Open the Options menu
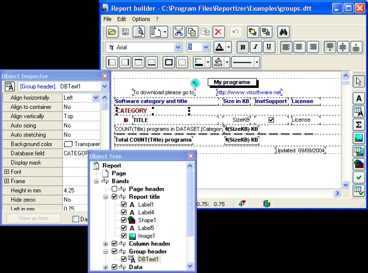Screen dimensions: 368x273 tap(141, 19)
